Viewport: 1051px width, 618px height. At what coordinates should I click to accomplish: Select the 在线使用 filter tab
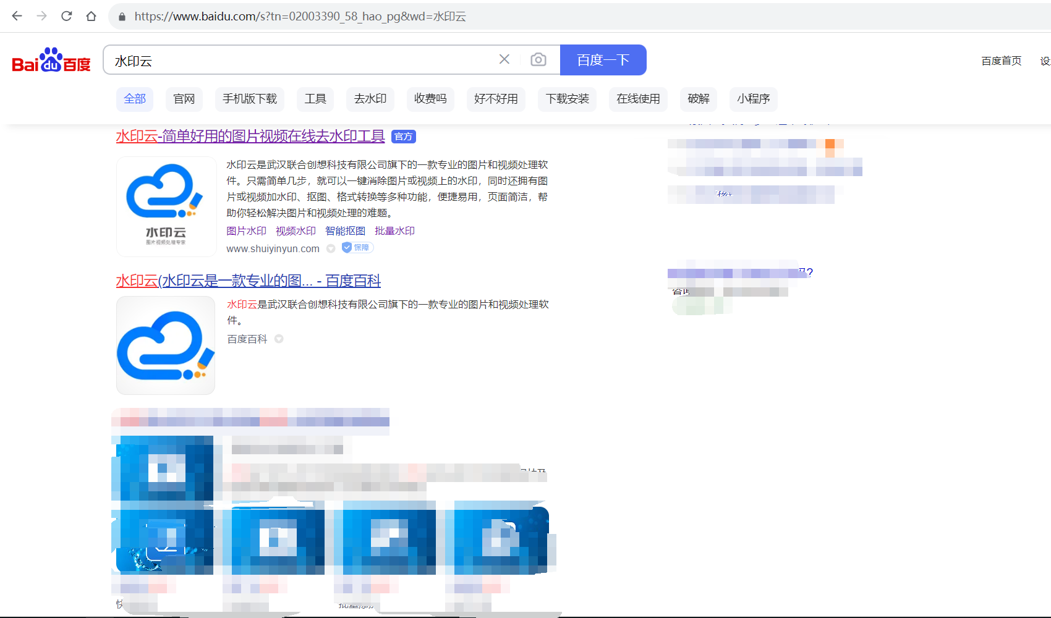tap(638, 99)
